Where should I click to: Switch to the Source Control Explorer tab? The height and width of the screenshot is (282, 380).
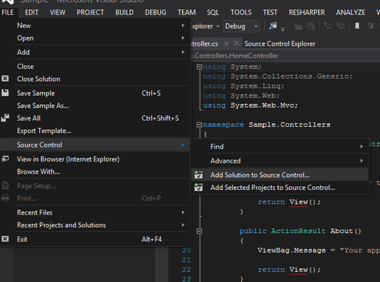tap(280, 44)
